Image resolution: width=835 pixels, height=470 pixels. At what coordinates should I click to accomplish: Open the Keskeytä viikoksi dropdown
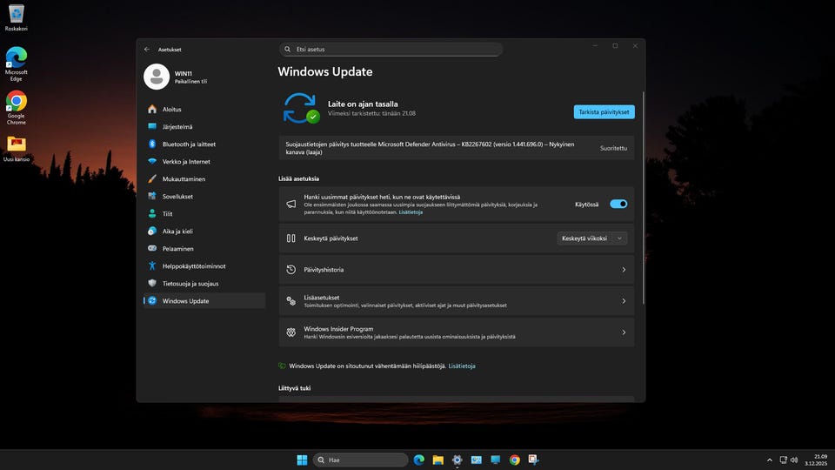coord(592,238)
